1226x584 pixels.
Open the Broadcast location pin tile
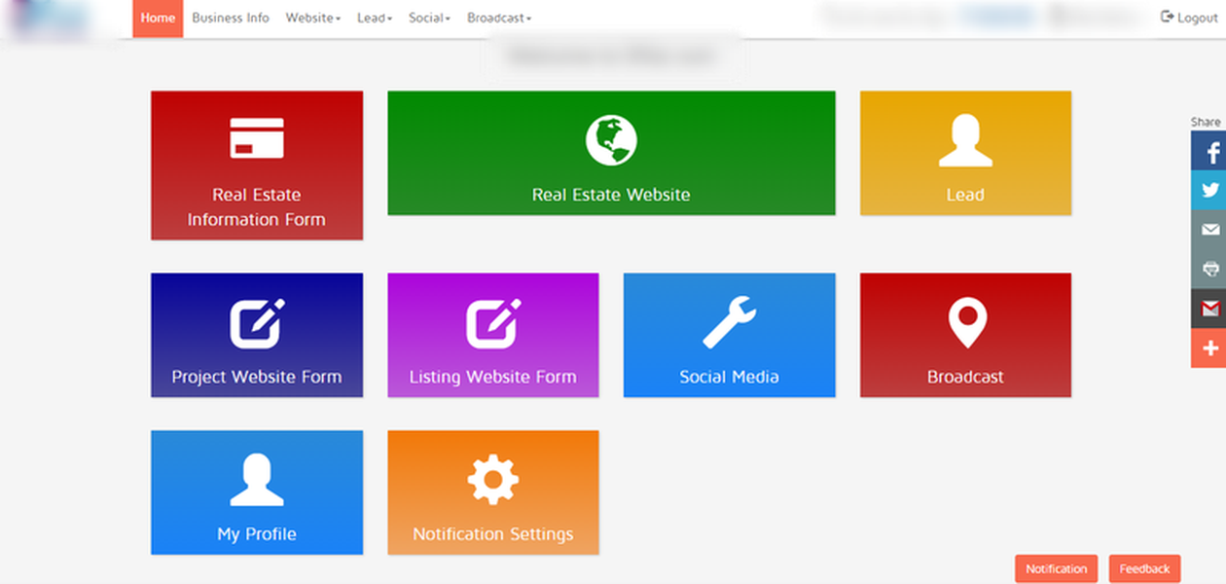pos(965,335)
